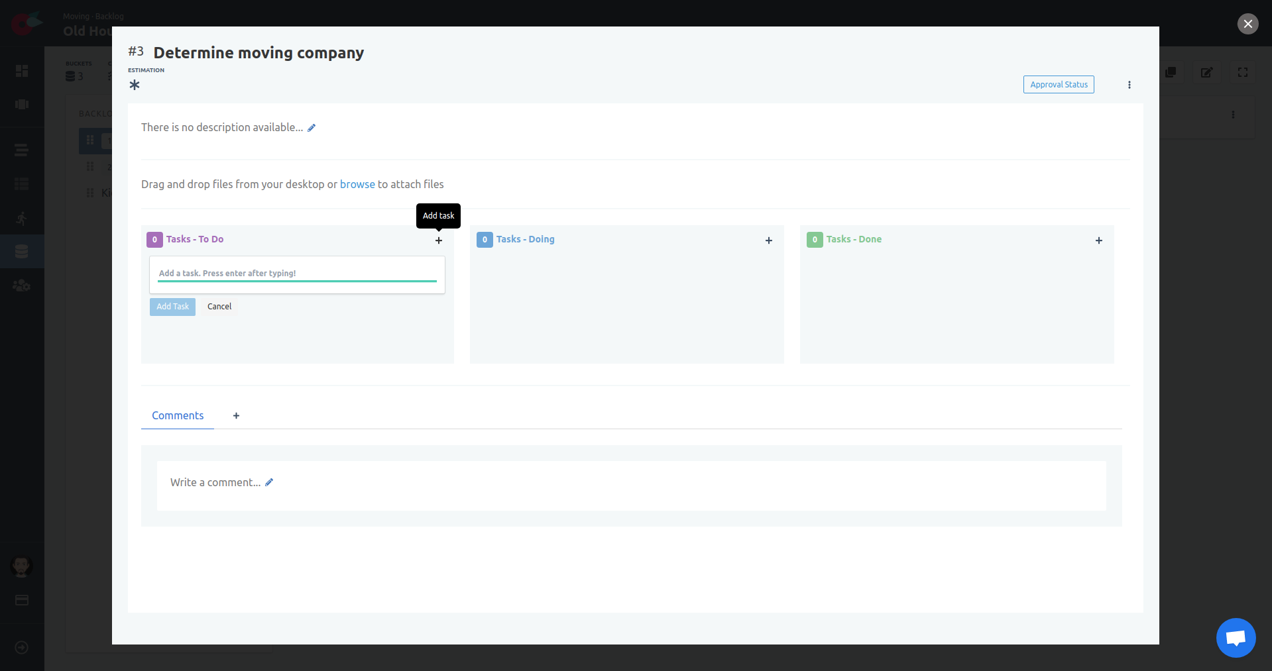This screenshot has width=1272, height=671.
Task: Open the team members icon in sidebar
Action: coord(22,285)
